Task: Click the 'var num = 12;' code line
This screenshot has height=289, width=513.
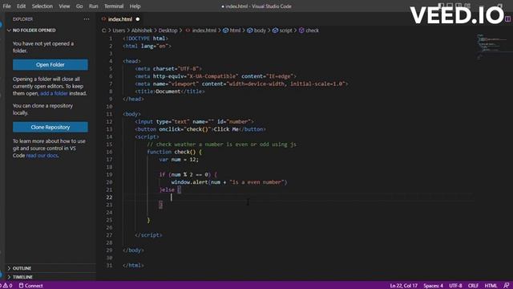Action: [179, 160]
